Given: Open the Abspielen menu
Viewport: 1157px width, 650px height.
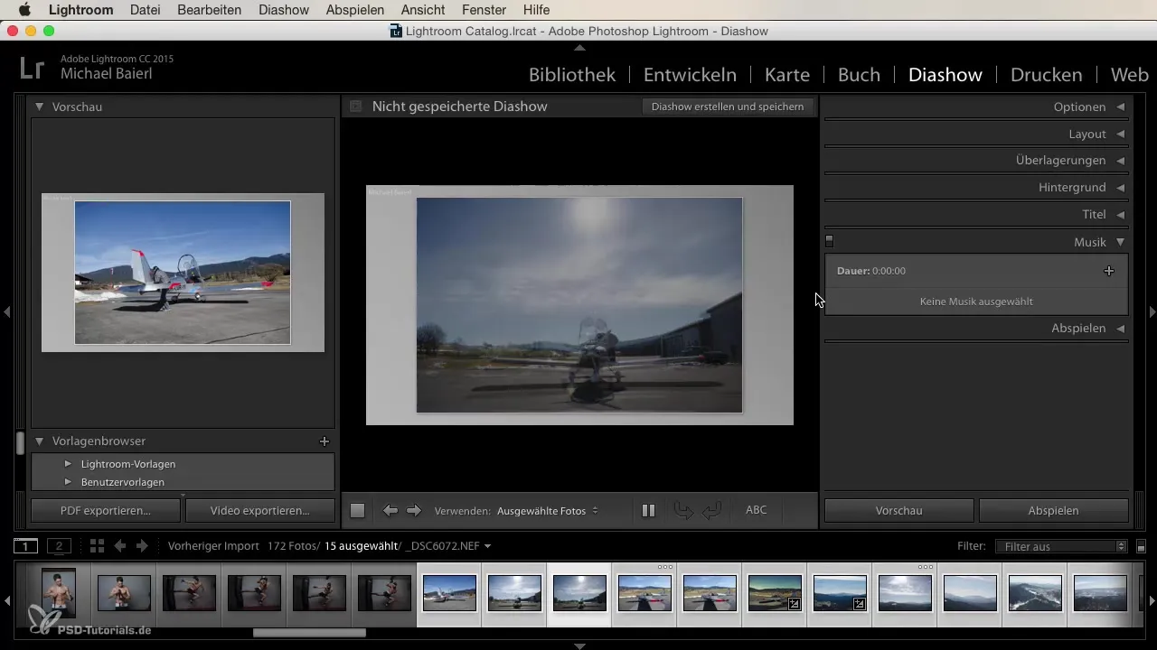Looking at the screenshot, I should coord(357,10).
